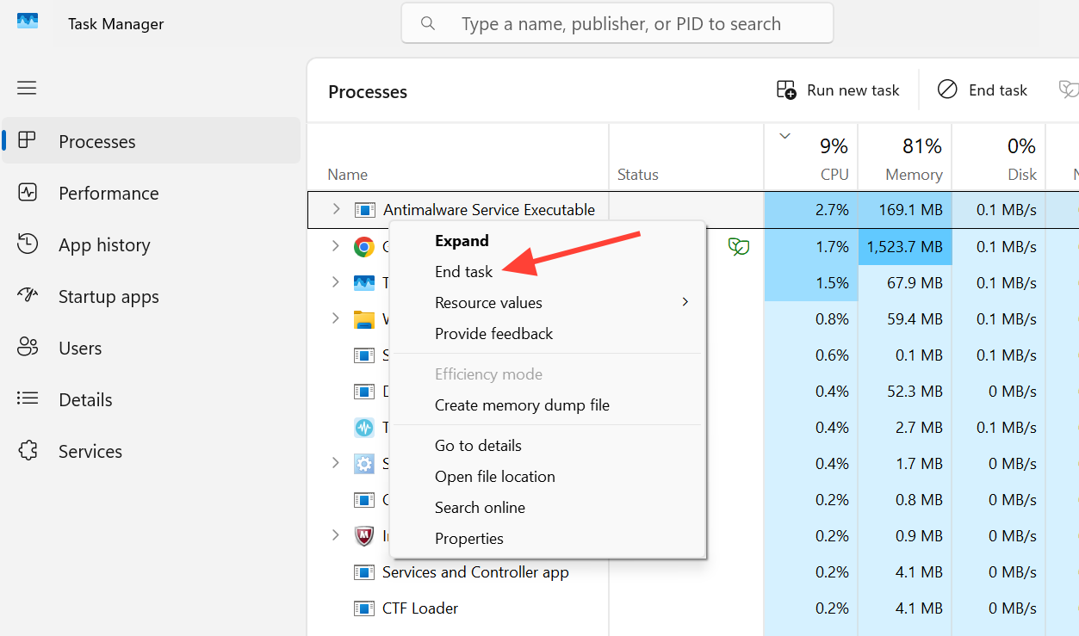Screen dimensions: 1079x636
Task: Click the gear settings process icon
Action: point(364,464)
